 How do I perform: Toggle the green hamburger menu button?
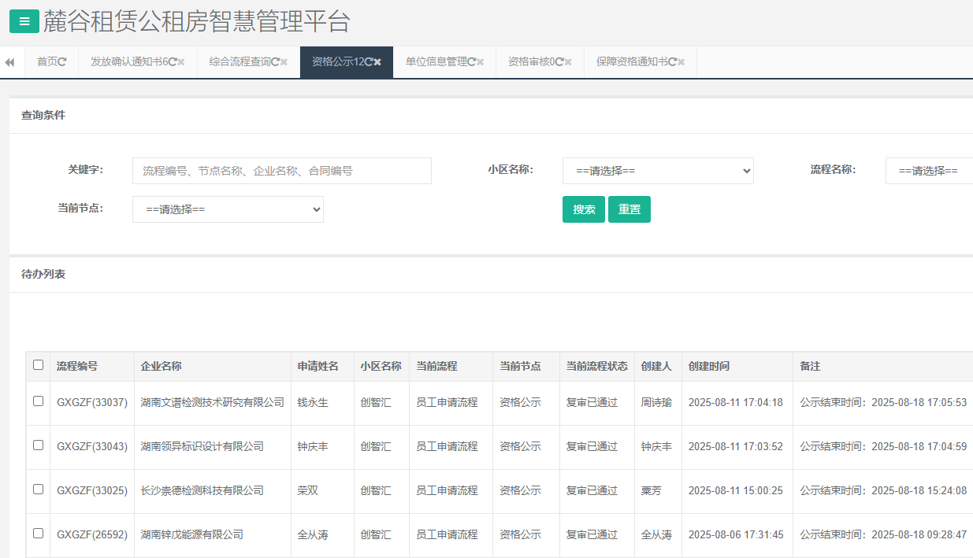point(24,22)
